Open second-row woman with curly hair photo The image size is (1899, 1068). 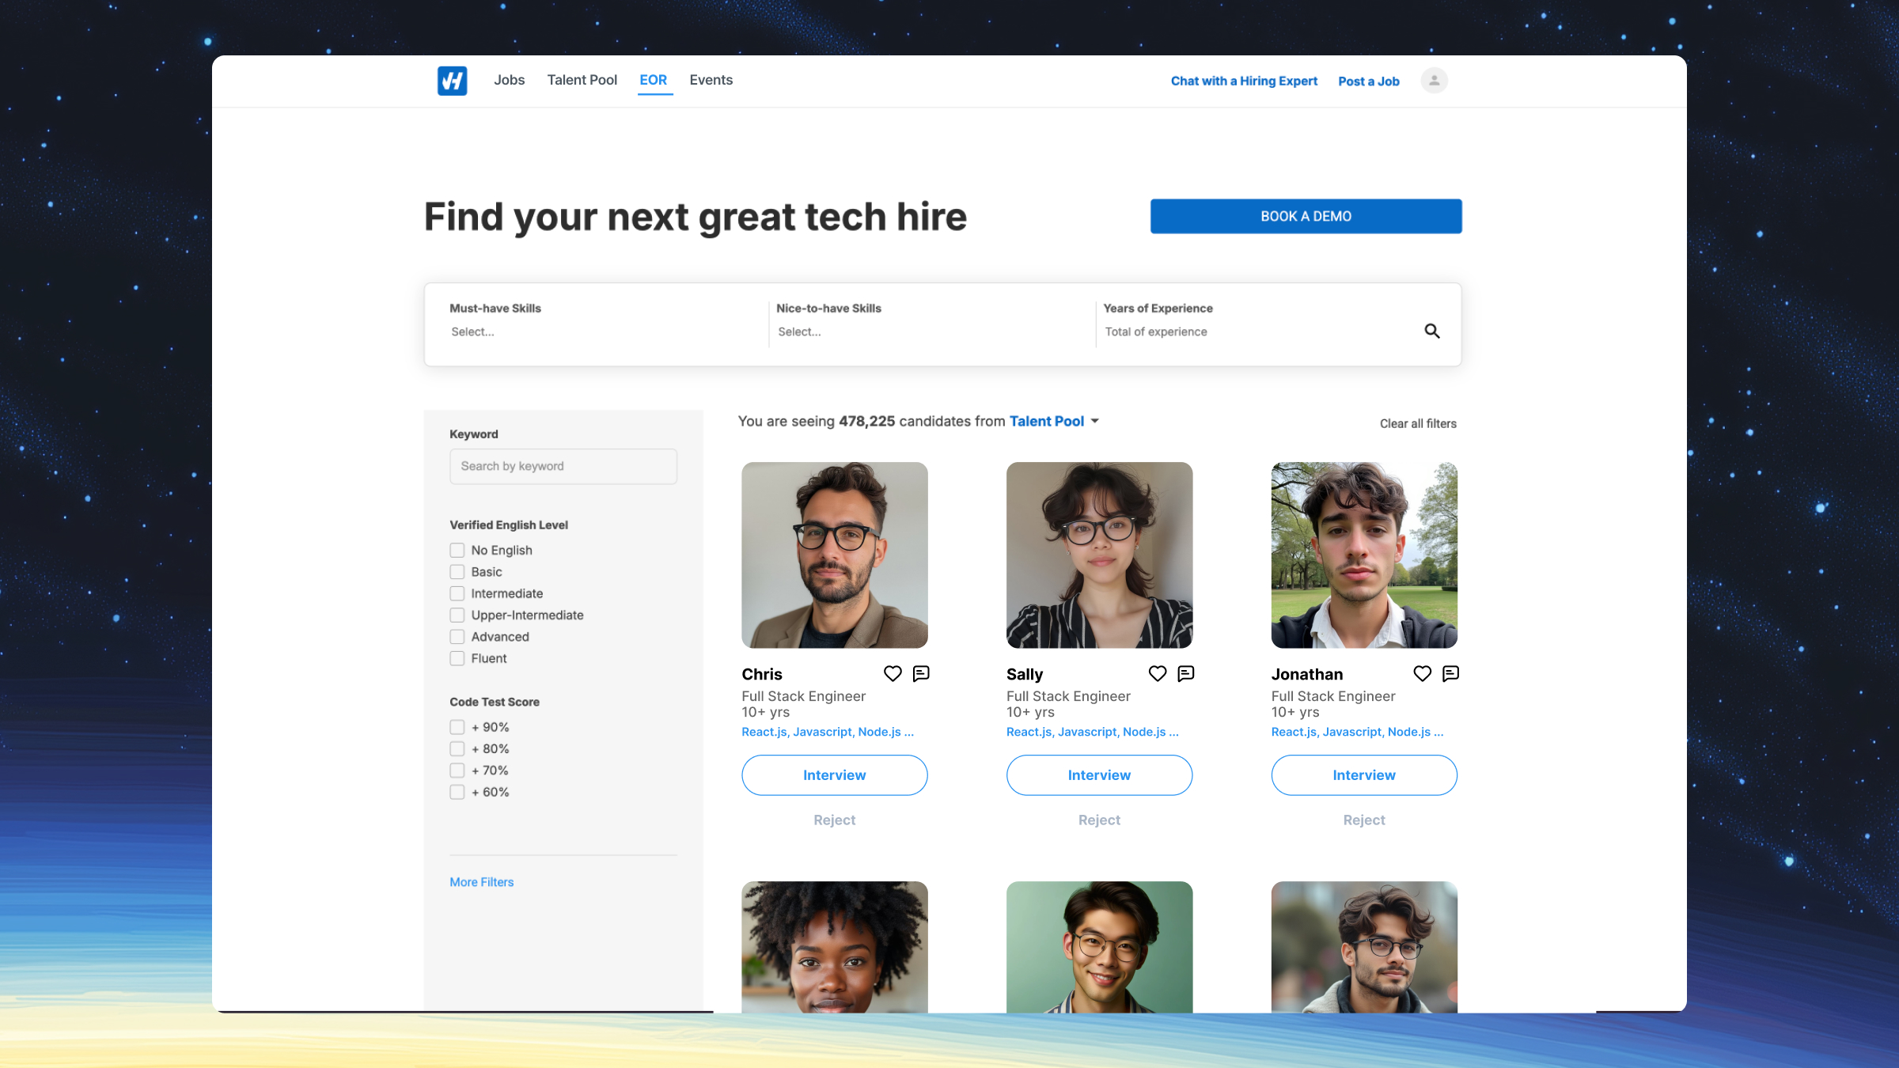pyautogui.click(x=835, y=947)
